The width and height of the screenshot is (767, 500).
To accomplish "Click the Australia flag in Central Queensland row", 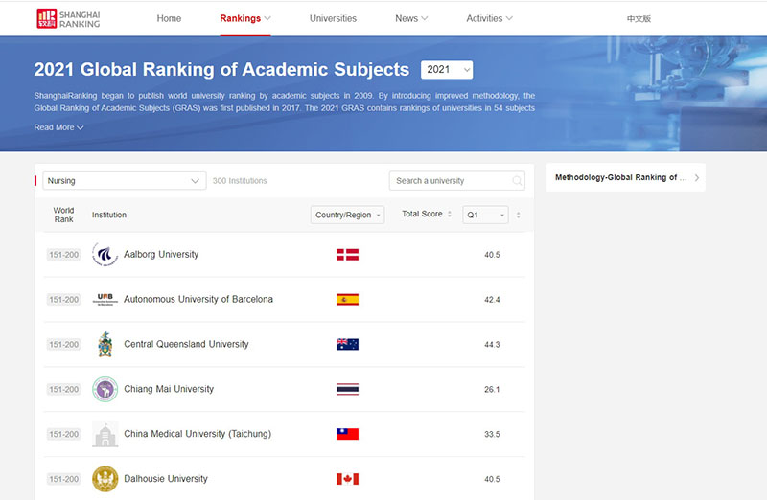I will click(347, 345).
